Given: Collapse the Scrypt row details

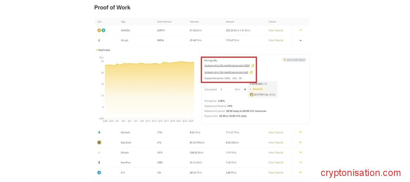Looking at the screenshot, I should click(x=301, y=40).
